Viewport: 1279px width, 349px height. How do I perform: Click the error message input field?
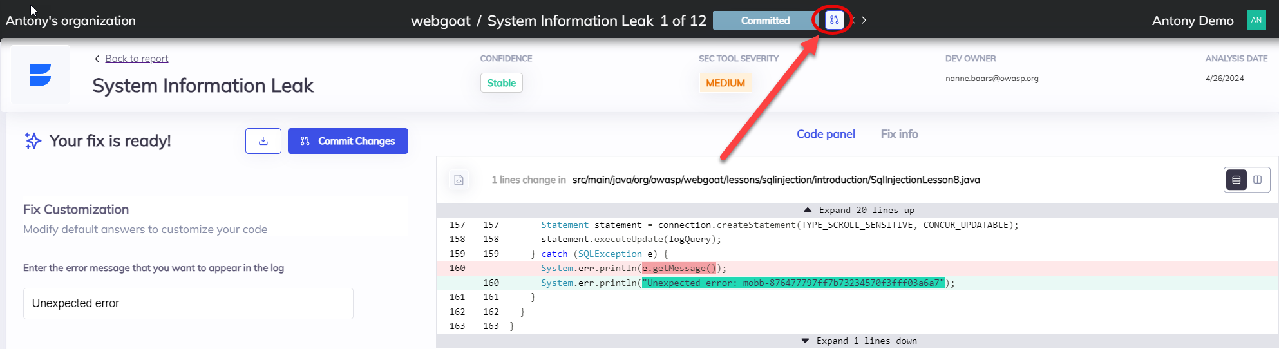click(x=188, y=303)
